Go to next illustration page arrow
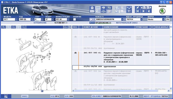 149,8
